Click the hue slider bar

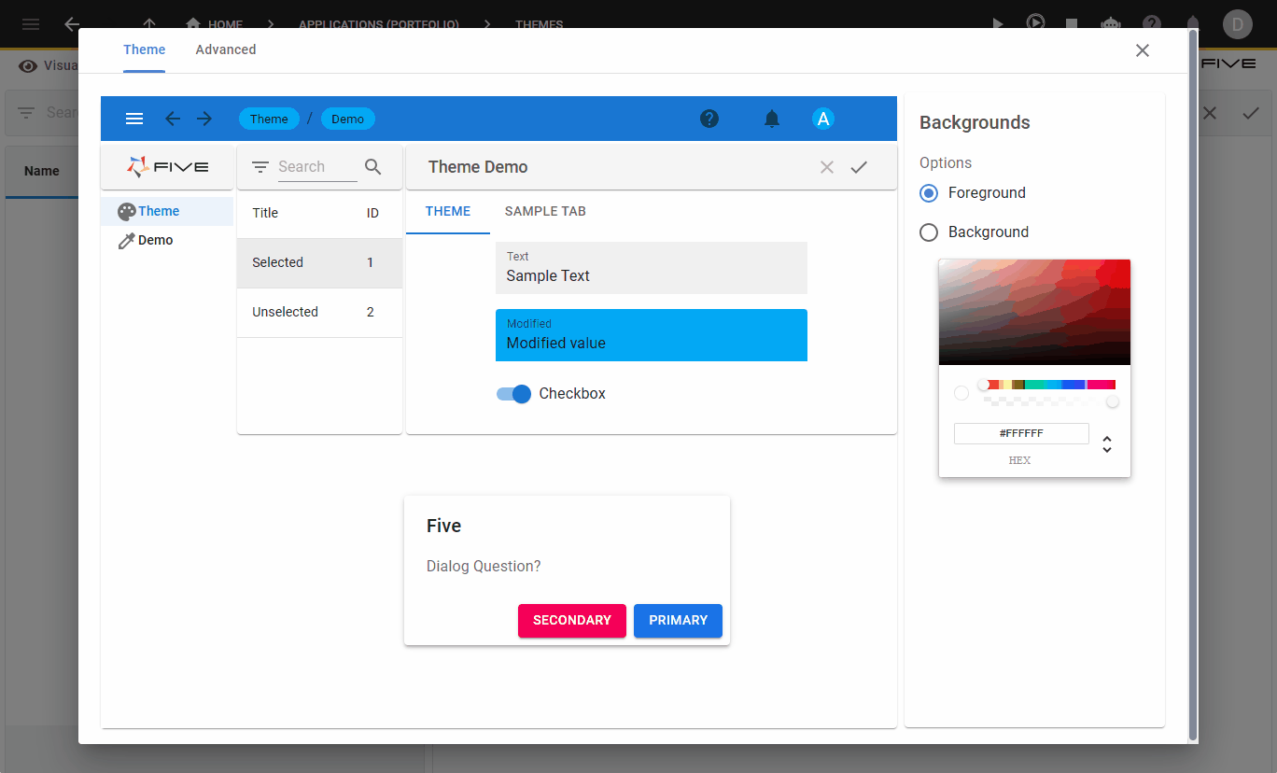[x=1049, y=385]
